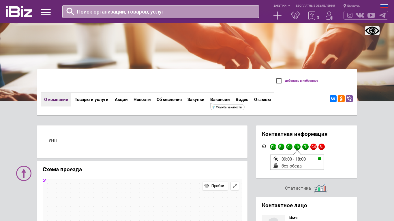Select Saturday (Сб) working hours
This screenshot has width=394, height=221.
click(x=314, y=147)
